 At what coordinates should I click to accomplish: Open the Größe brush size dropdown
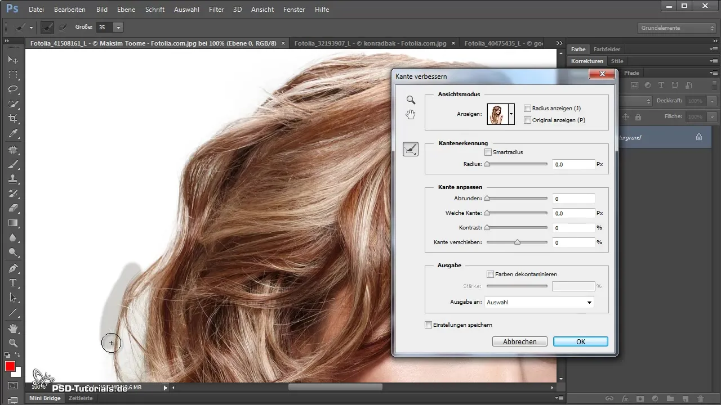point(118,27)
